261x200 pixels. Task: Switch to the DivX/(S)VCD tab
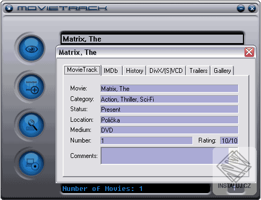coord(166,71)
